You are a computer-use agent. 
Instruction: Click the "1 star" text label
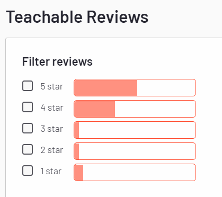click(x=51, y=171)
